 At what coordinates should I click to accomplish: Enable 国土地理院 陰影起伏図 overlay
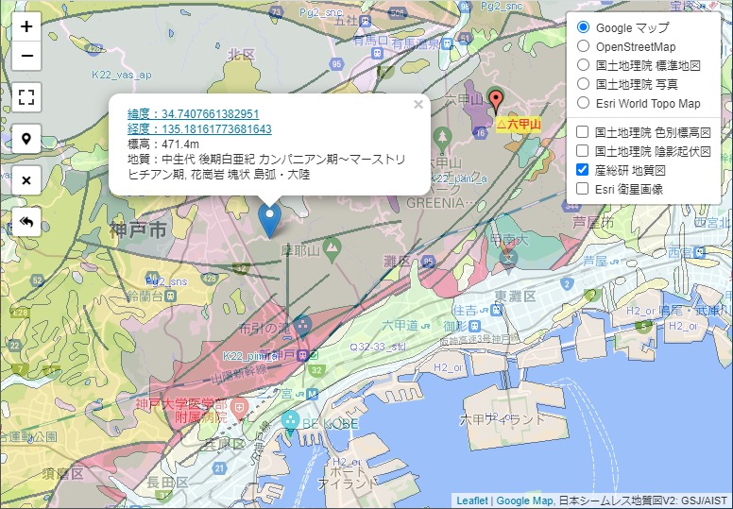(583, 151)
